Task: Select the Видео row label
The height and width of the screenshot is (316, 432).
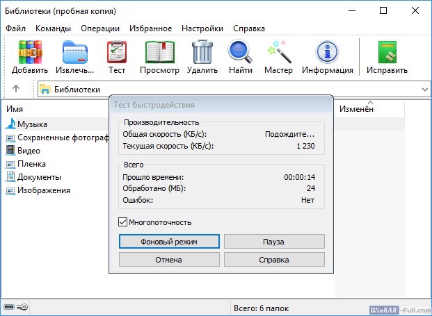Action: (x=29, y=151)
